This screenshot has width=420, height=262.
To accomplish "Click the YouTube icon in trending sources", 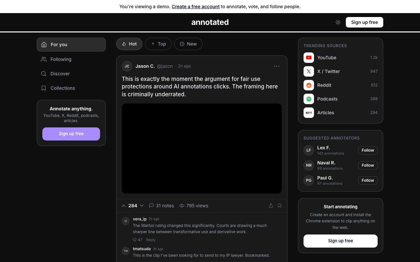I will click(x=309, y=58).
